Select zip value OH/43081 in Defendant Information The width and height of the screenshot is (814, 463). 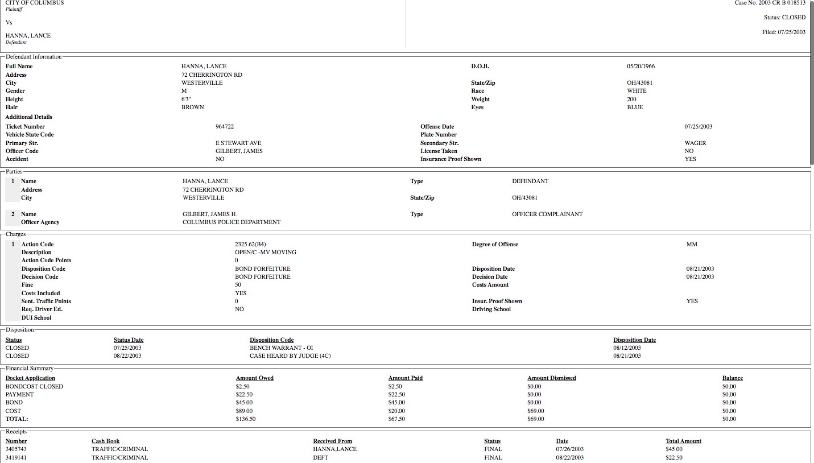pos(640,83)
